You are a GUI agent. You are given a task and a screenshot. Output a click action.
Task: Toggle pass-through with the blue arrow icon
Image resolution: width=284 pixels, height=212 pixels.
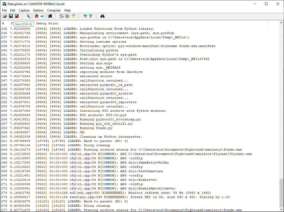point(42,16)
